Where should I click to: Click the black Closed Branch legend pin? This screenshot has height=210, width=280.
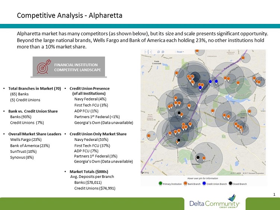pos(231,183)
